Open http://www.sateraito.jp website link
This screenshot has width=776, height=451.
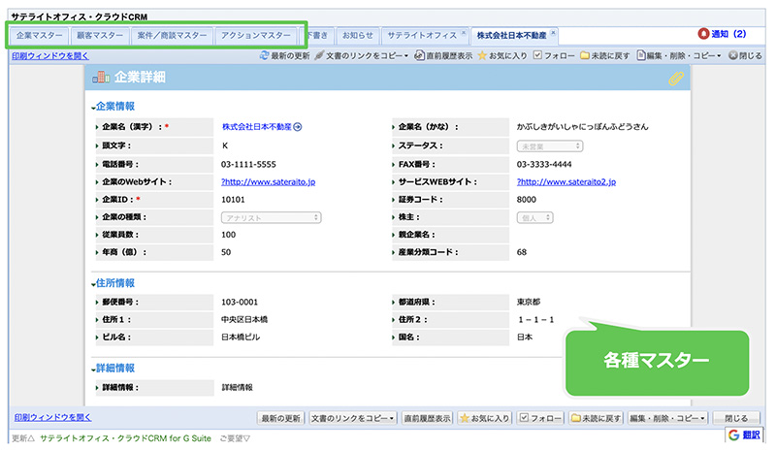click(269, 182)
